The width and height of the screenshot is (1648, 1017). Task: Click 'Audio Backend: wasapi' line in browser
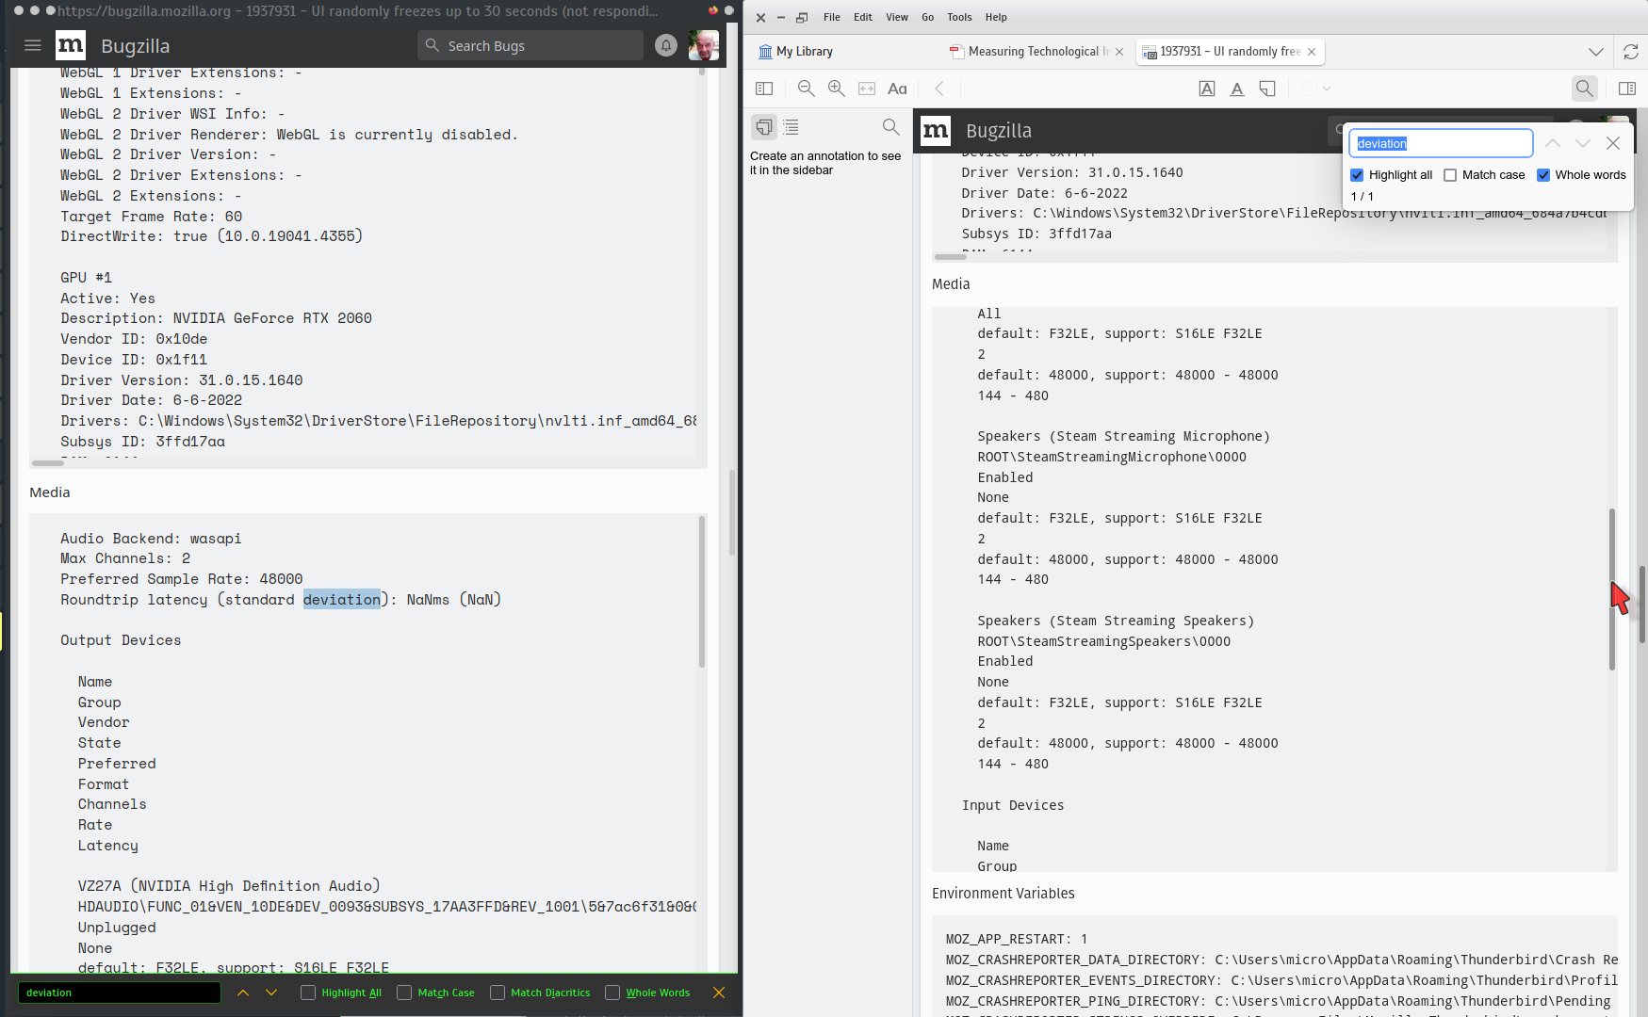tap(151, 539)
